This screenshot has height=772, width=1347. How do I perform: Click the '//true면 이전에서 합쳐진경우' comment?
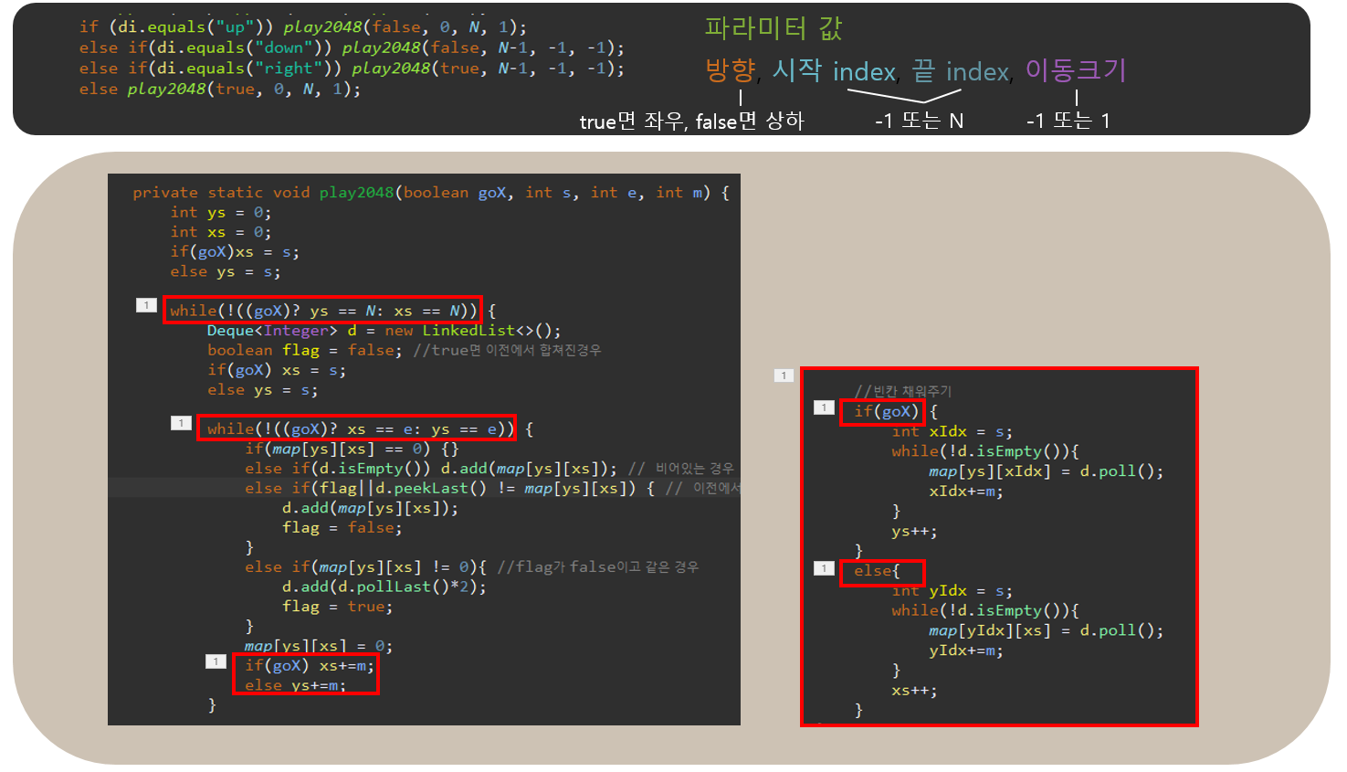click(507, 350)
